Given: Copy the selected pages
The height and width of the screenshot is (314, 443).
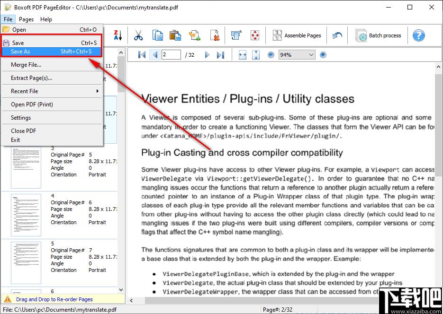Looking at the screenshot, I should point(157,35).
